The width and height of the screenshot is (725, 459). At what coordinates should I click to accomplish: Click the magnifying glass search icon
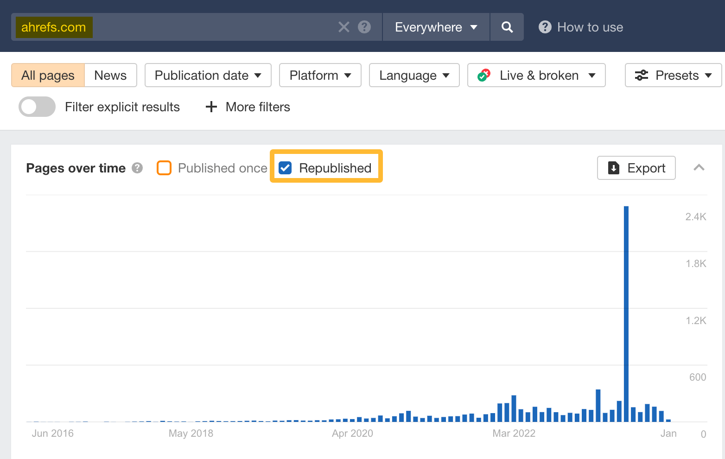507,27
